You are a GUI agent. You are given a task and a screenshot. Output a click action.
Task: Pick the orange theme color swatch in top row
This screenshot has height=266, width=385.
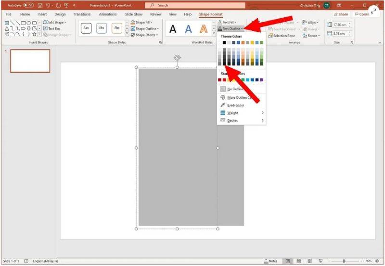[x=243, y=42]
